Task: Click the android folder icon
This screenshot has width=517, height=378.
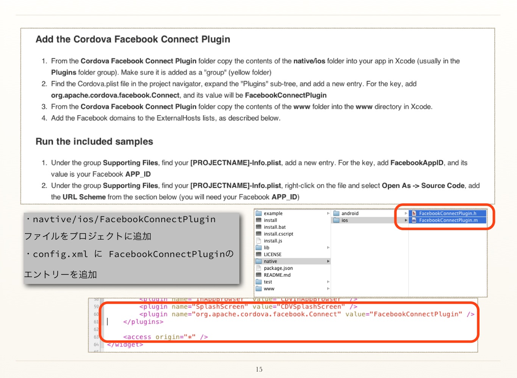Action: pos(336,213)
